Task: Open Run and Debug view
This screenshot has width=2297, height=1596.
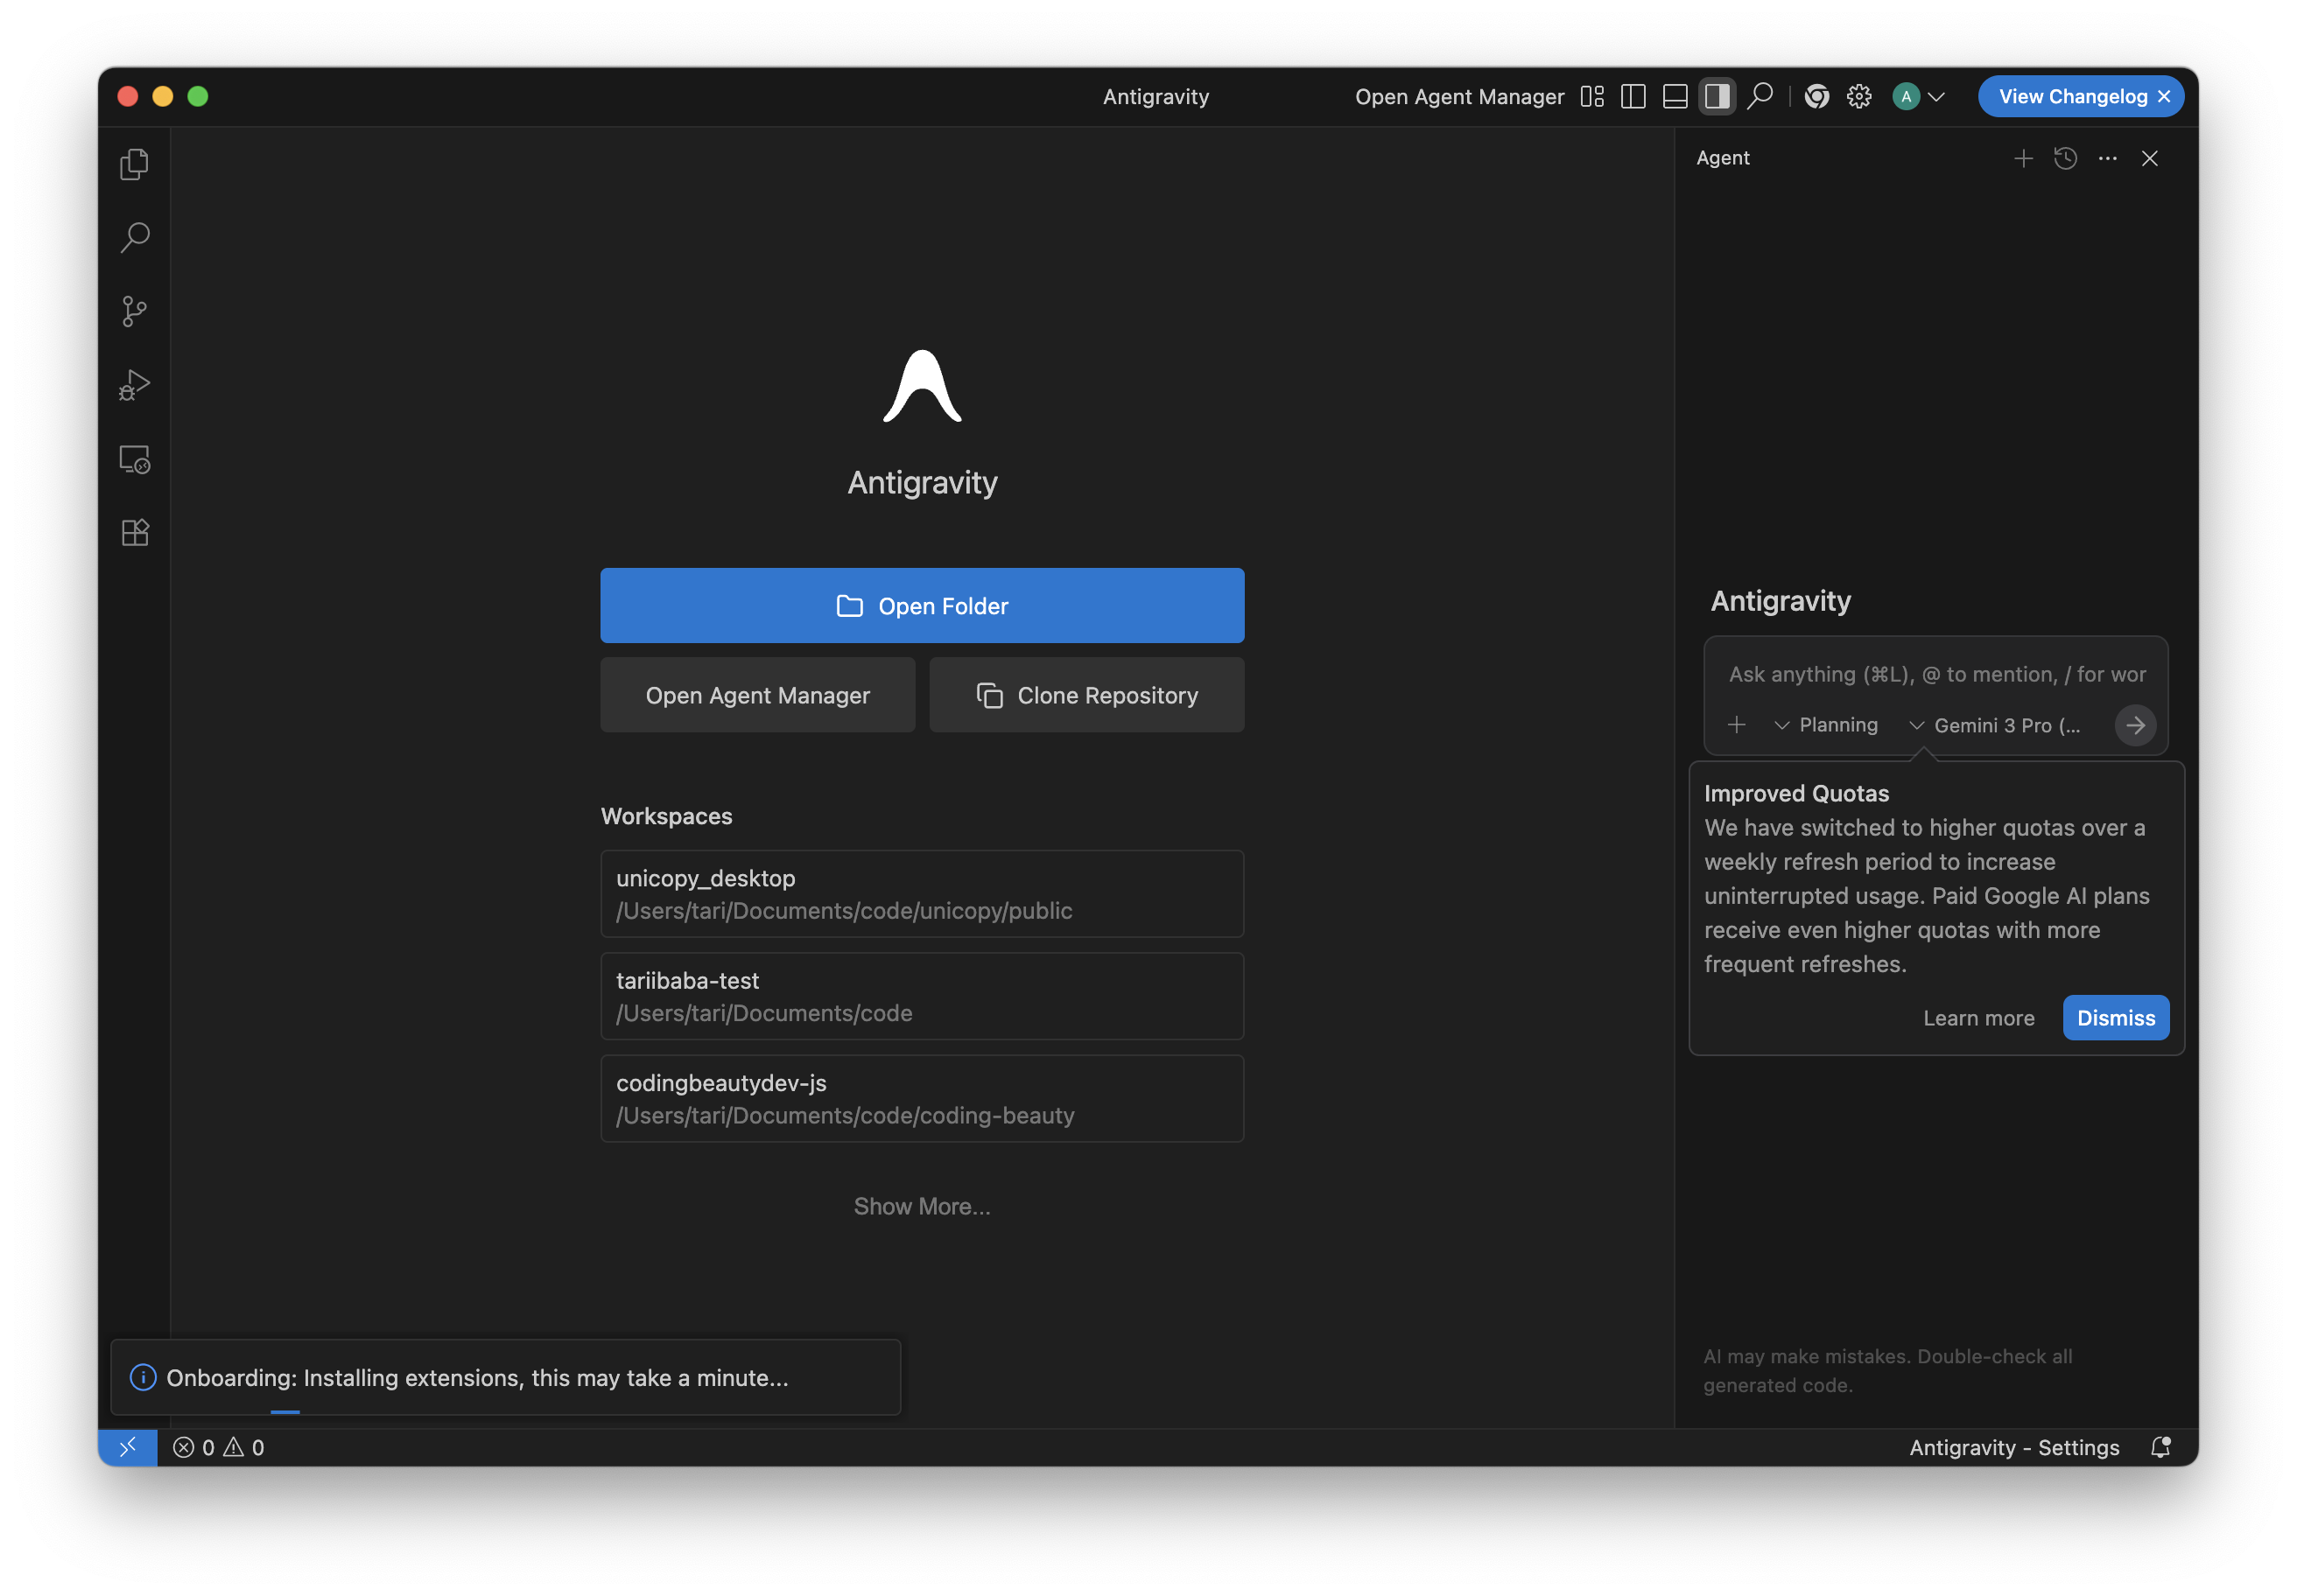Action: pyautogui.click(x=134, y=385)
